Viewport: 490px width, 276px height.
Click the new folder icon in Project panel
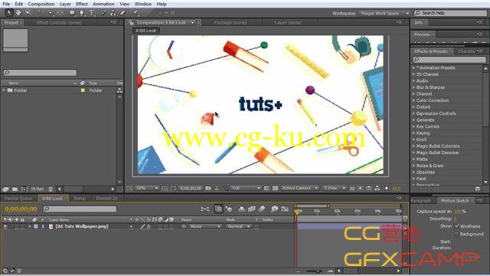click(x=15, y=189)
